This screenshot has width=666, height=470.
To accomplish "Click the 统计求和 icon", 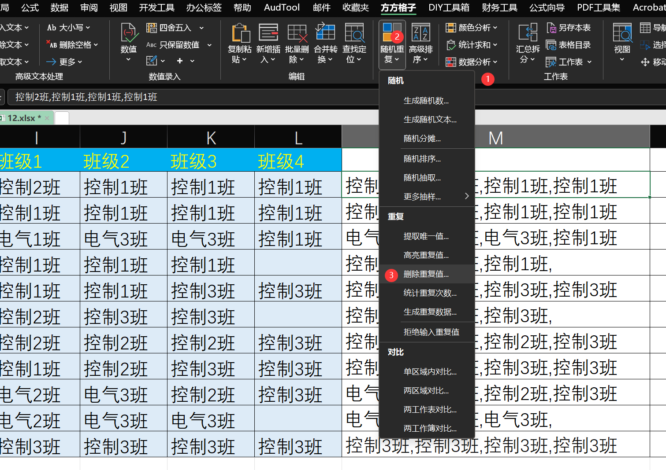I will point(450,45).
